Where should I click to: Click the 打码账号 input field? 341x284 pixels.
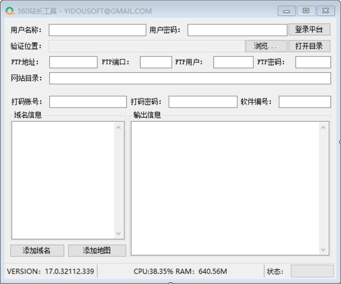pyautogui.click(x=88, y=102)
